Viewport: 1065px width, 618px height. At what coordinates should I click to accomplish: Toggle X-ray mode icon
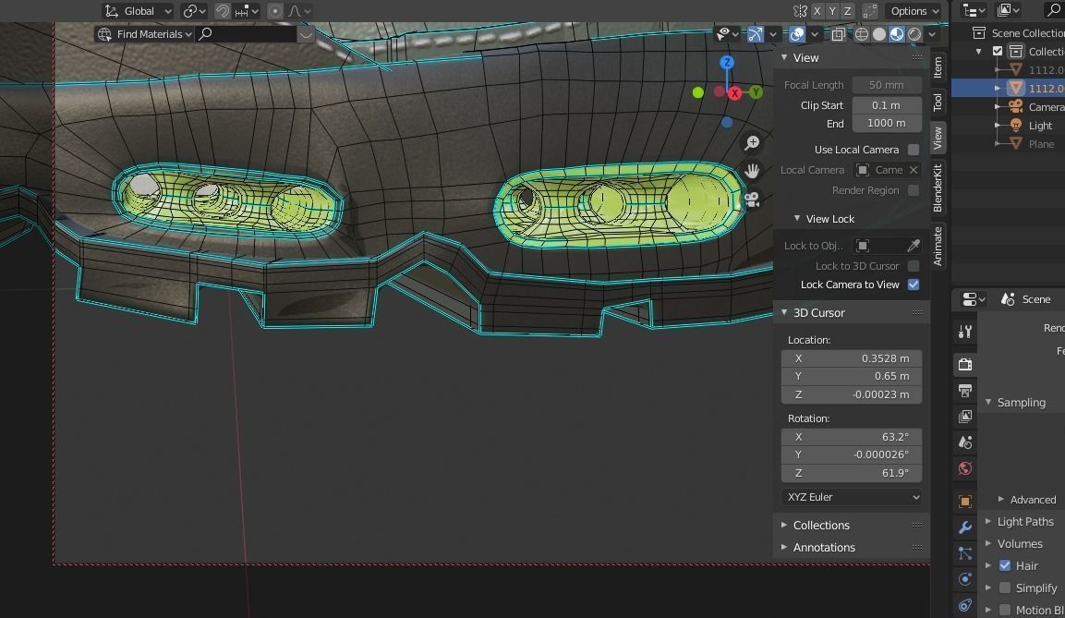pos(838,34)
